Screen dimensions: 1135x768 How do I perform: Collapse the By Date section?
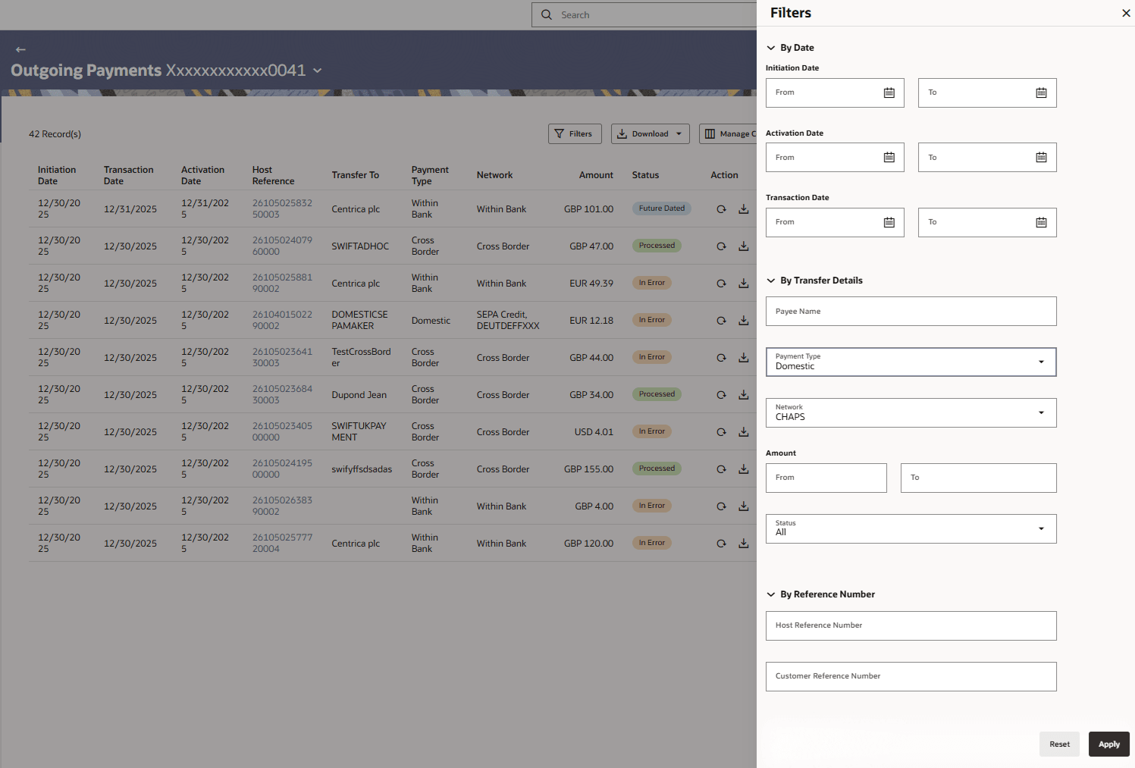pos(771,48)
